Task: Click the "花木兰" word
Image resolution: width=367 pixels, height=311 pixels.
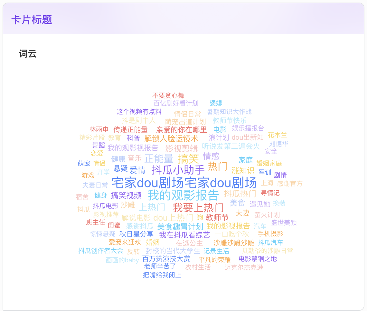Action: pos(278,135)
